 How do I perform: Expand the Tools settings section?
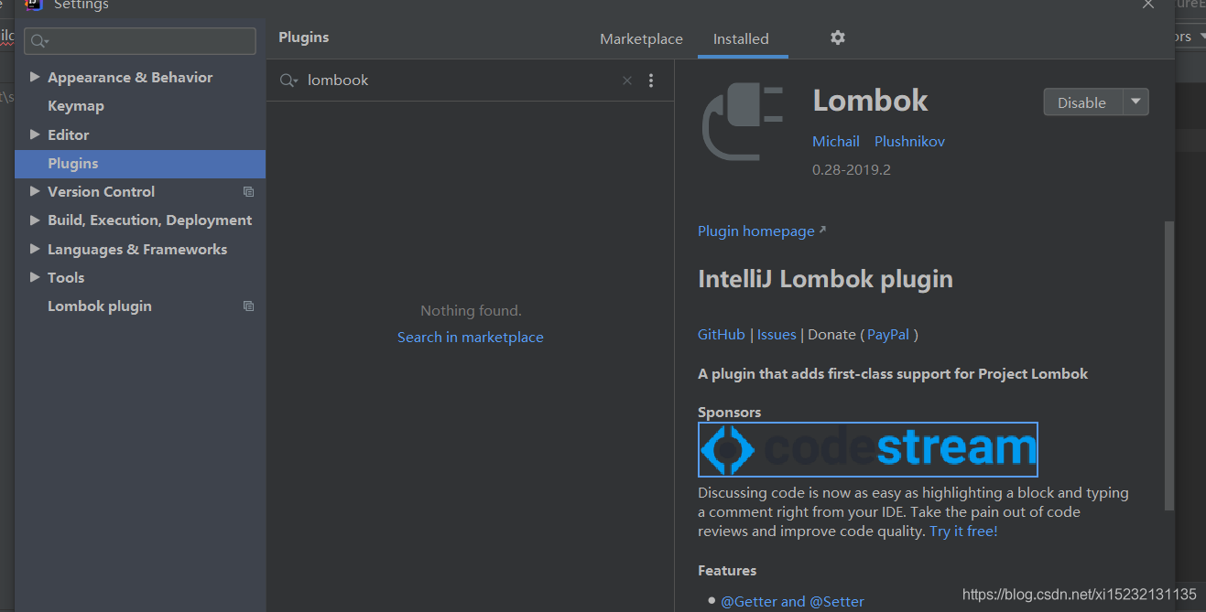35,277
